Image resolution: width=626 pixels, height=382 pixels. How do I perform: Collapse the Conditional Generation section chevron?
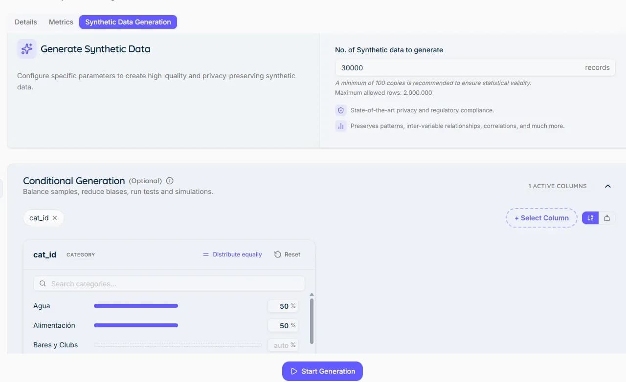[x=608, y=186]
